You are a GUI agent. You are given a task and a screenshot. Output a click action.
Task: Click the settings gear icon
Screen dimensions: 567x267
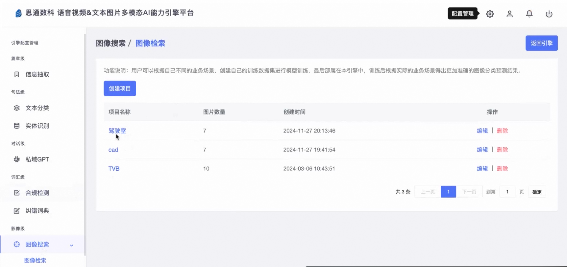490,14
